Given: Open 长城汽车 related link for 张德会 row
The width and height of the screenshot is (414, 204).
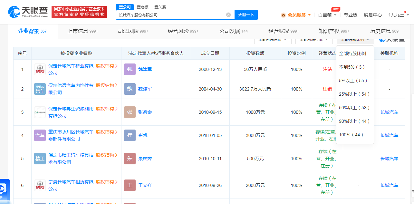Looking at the screenshot, I should click(389, 112).
